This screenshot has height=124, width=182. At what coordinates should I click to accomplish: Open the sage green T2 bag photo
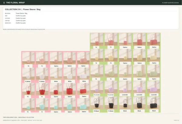97,71
